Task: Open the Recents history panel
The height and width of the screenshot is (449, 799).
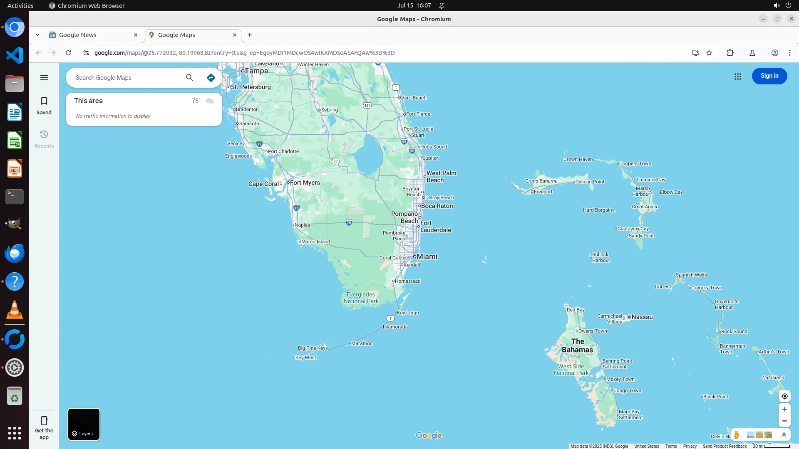Action: coord(44,139)
